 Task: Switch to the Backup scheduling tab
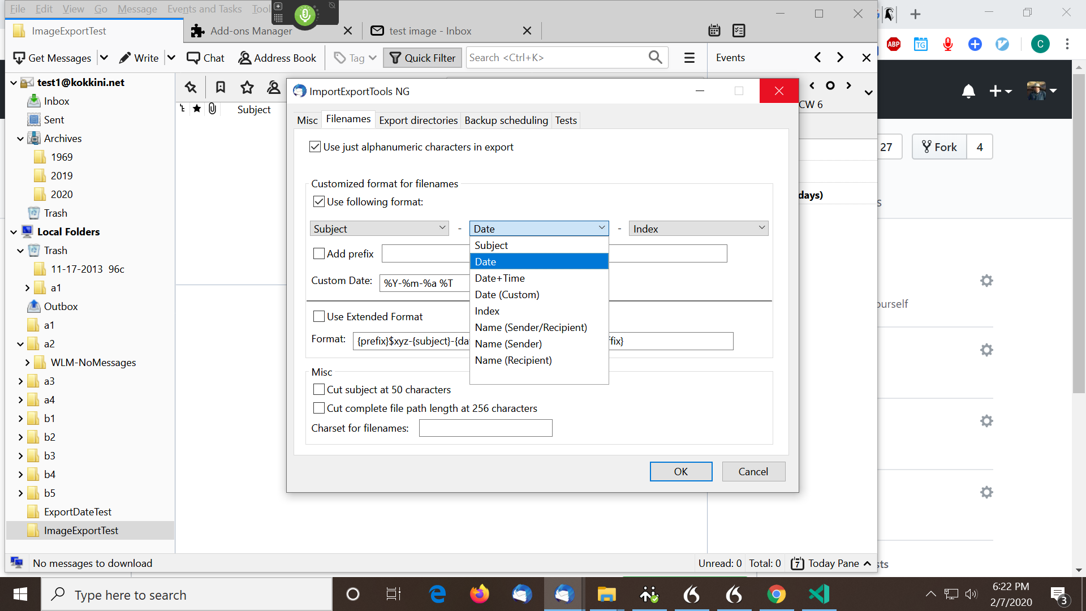[x=506, y=120]
